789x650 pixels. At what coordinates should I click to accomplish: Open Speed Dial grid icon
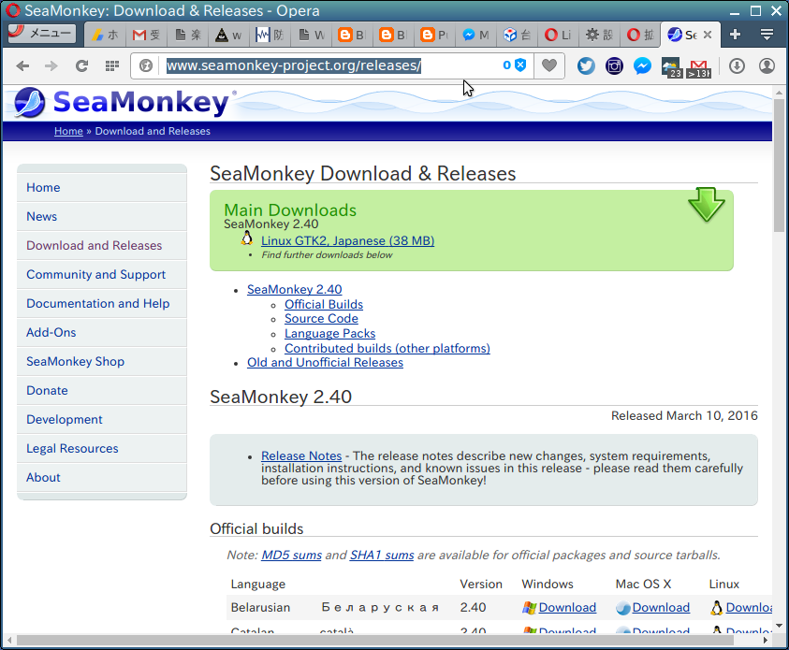pyautogui.click(x=111, y=65)
